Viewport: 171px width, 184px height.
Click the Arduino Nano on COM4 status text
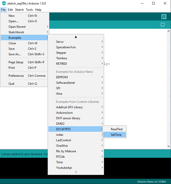coord(151,182)
